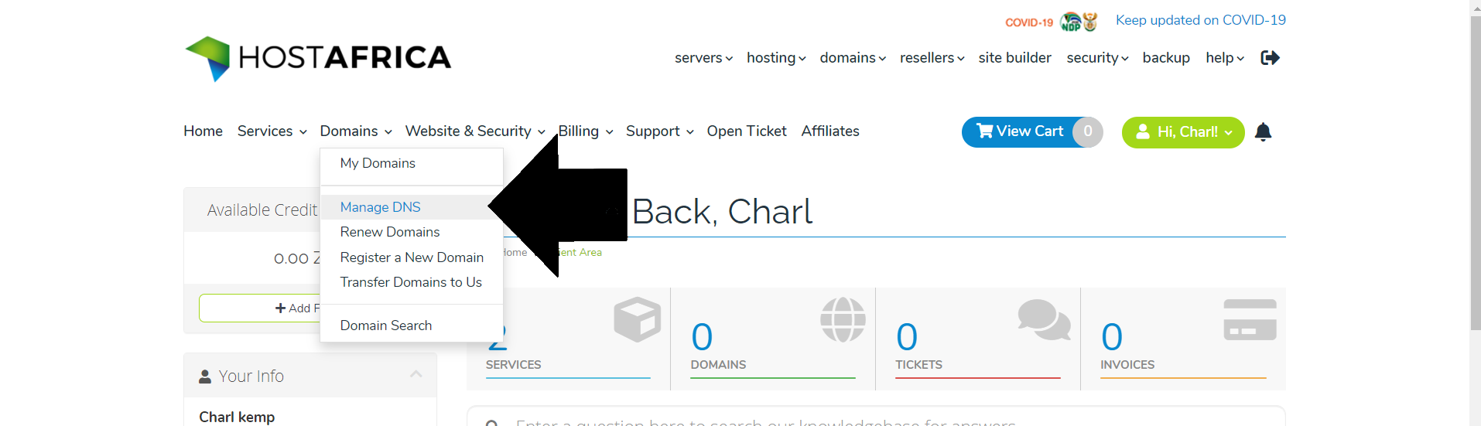Open the notifications bell icon
The image size is (1481, 426).
click(x=1263, y=132)
